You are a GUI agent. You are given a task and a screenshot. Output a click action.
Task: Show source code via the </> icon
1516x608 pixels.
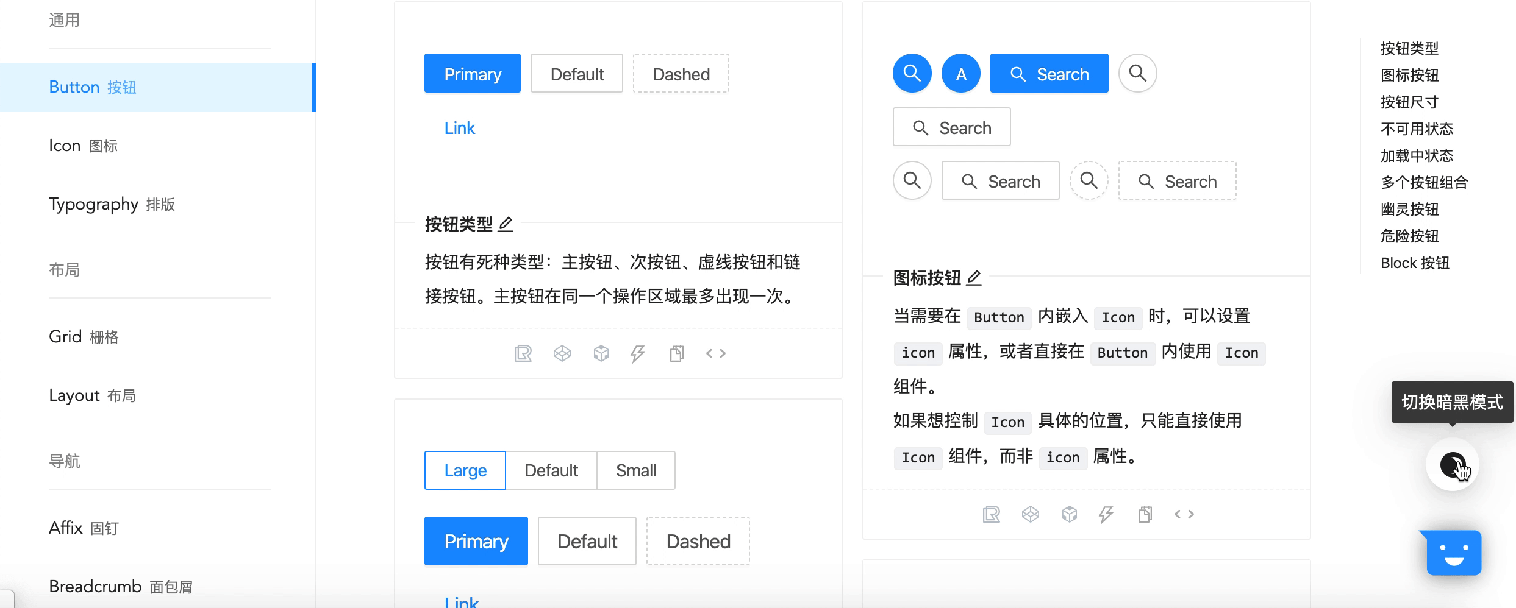tap(717, 353)
